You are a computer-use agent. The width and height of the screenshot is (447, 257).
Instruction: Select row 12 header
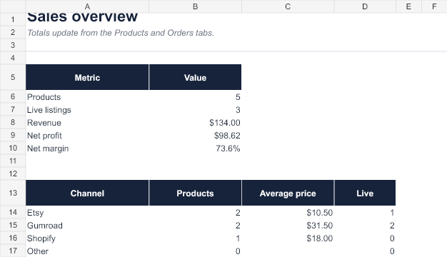click(x=13, y=173)
